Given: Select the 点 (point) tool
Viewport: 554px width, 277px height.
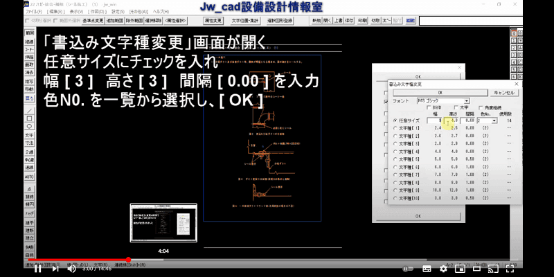Looking at the screenshot, I should point(29,189).
